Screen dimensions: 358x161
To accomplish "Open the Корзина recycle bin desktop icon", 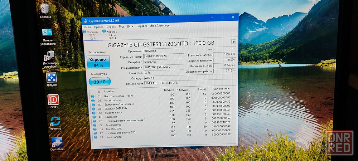I will (45, 9).
